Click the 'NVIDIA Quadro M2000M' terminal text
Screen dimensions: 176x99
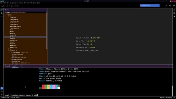[52, 79]
